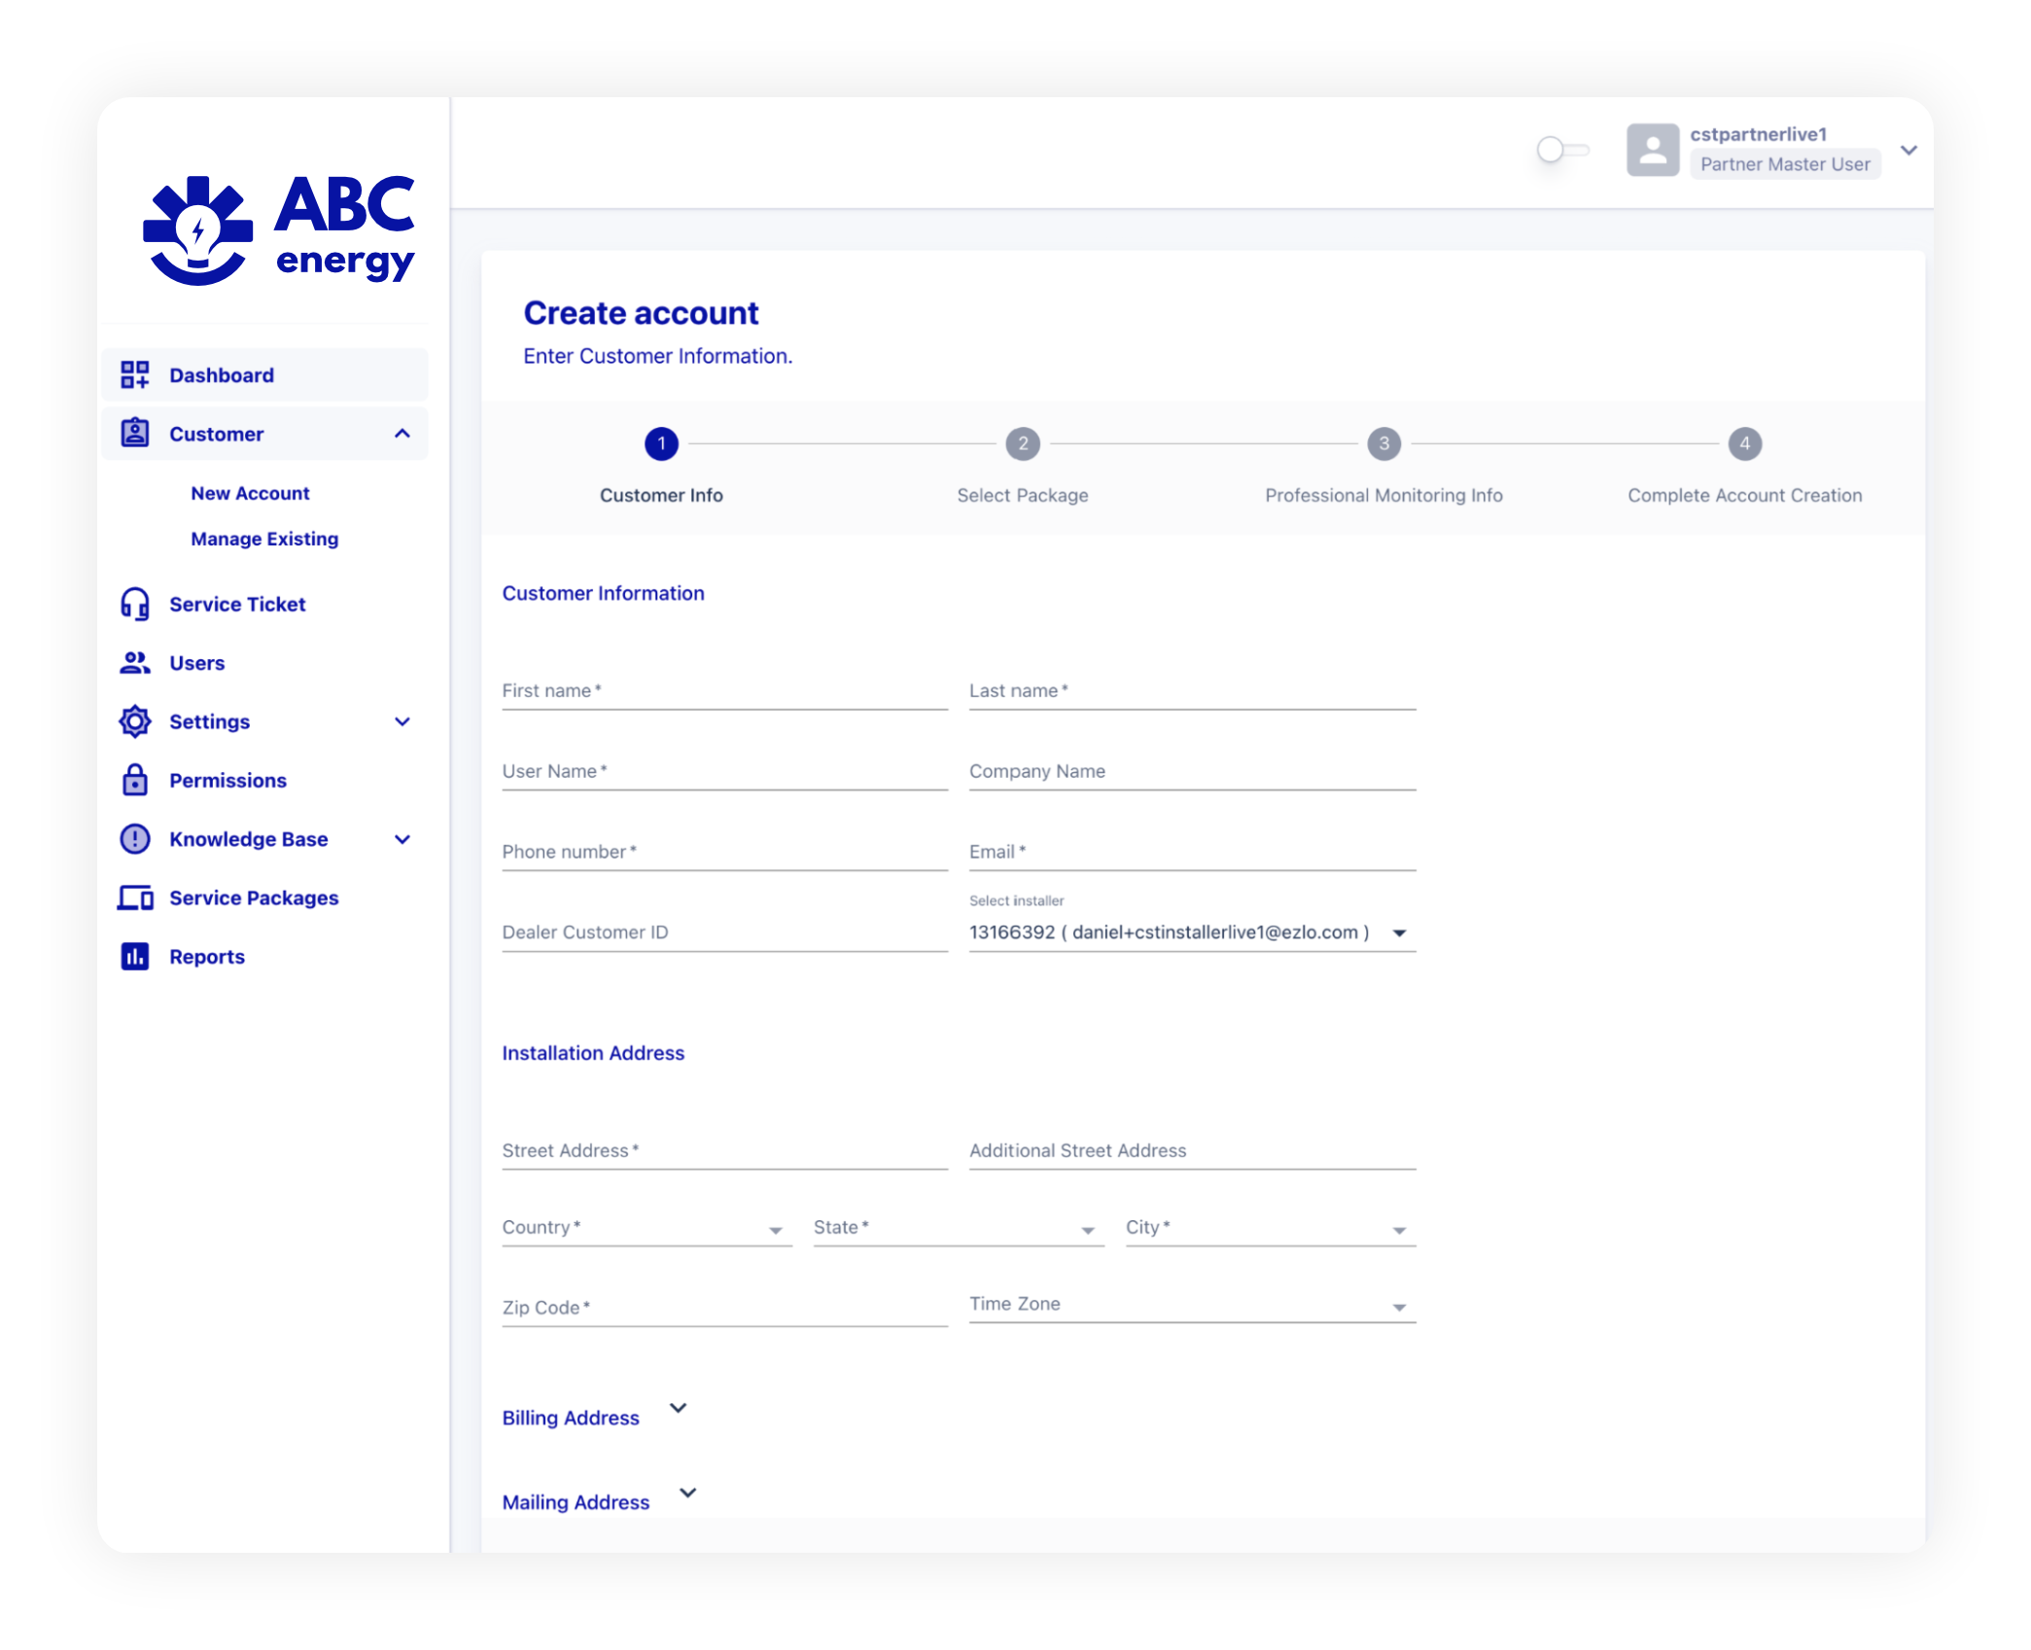Open the Country dropdown
The image size is (2031, 1650).
coord(647,1228)
